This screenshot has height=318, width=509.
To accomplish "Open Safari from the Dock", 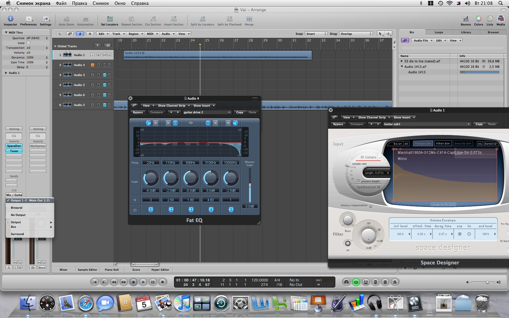I will point(86,303).
